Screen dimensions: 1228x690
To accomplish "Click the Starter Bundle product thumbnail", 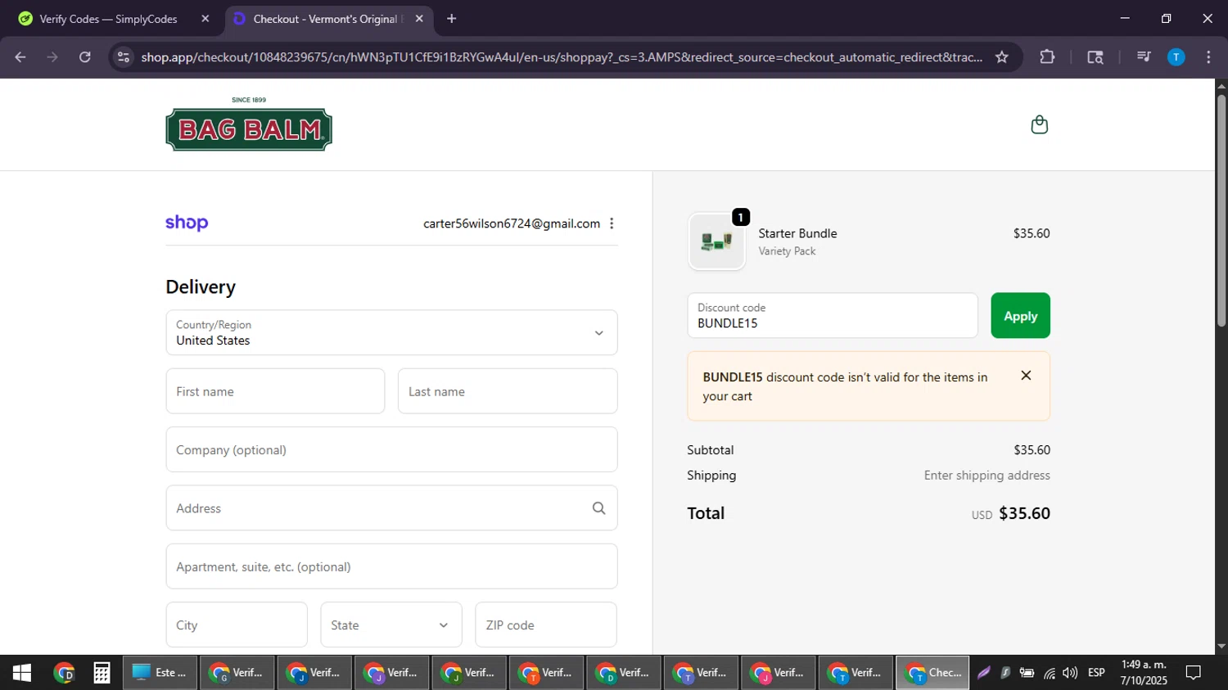I will tap(717, 241).
